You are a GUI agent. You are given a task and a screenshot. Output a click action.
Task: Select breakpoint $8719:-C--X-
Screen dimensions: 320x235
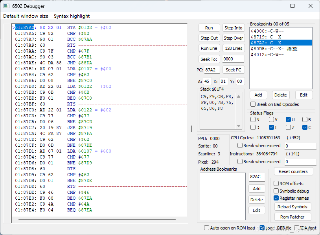(x=281, y=37)
